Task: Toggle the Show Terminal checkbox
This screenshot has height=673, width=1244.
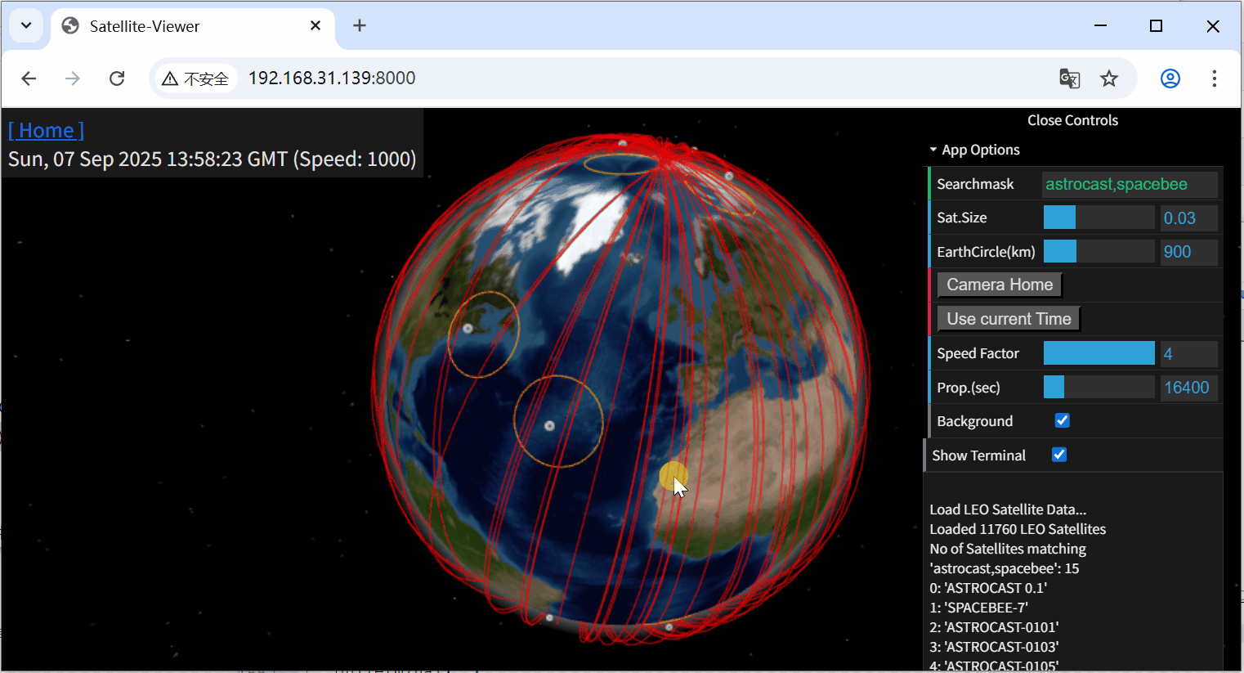Action: click(1059, 455)
